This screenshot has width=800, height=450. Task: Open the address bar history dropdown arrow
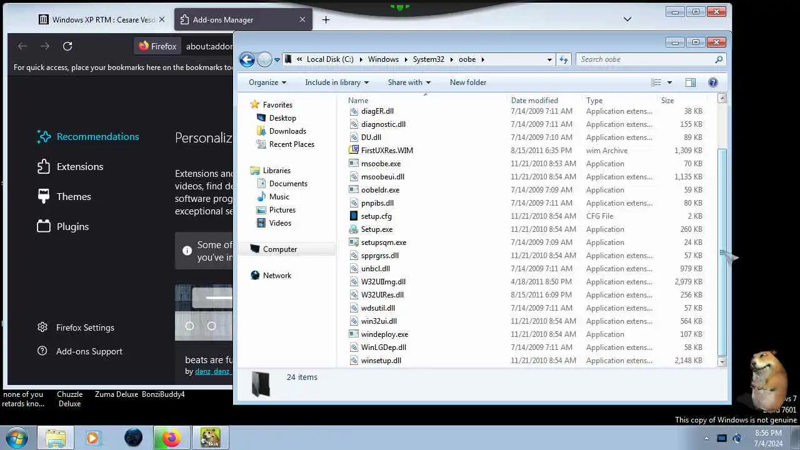549,60
